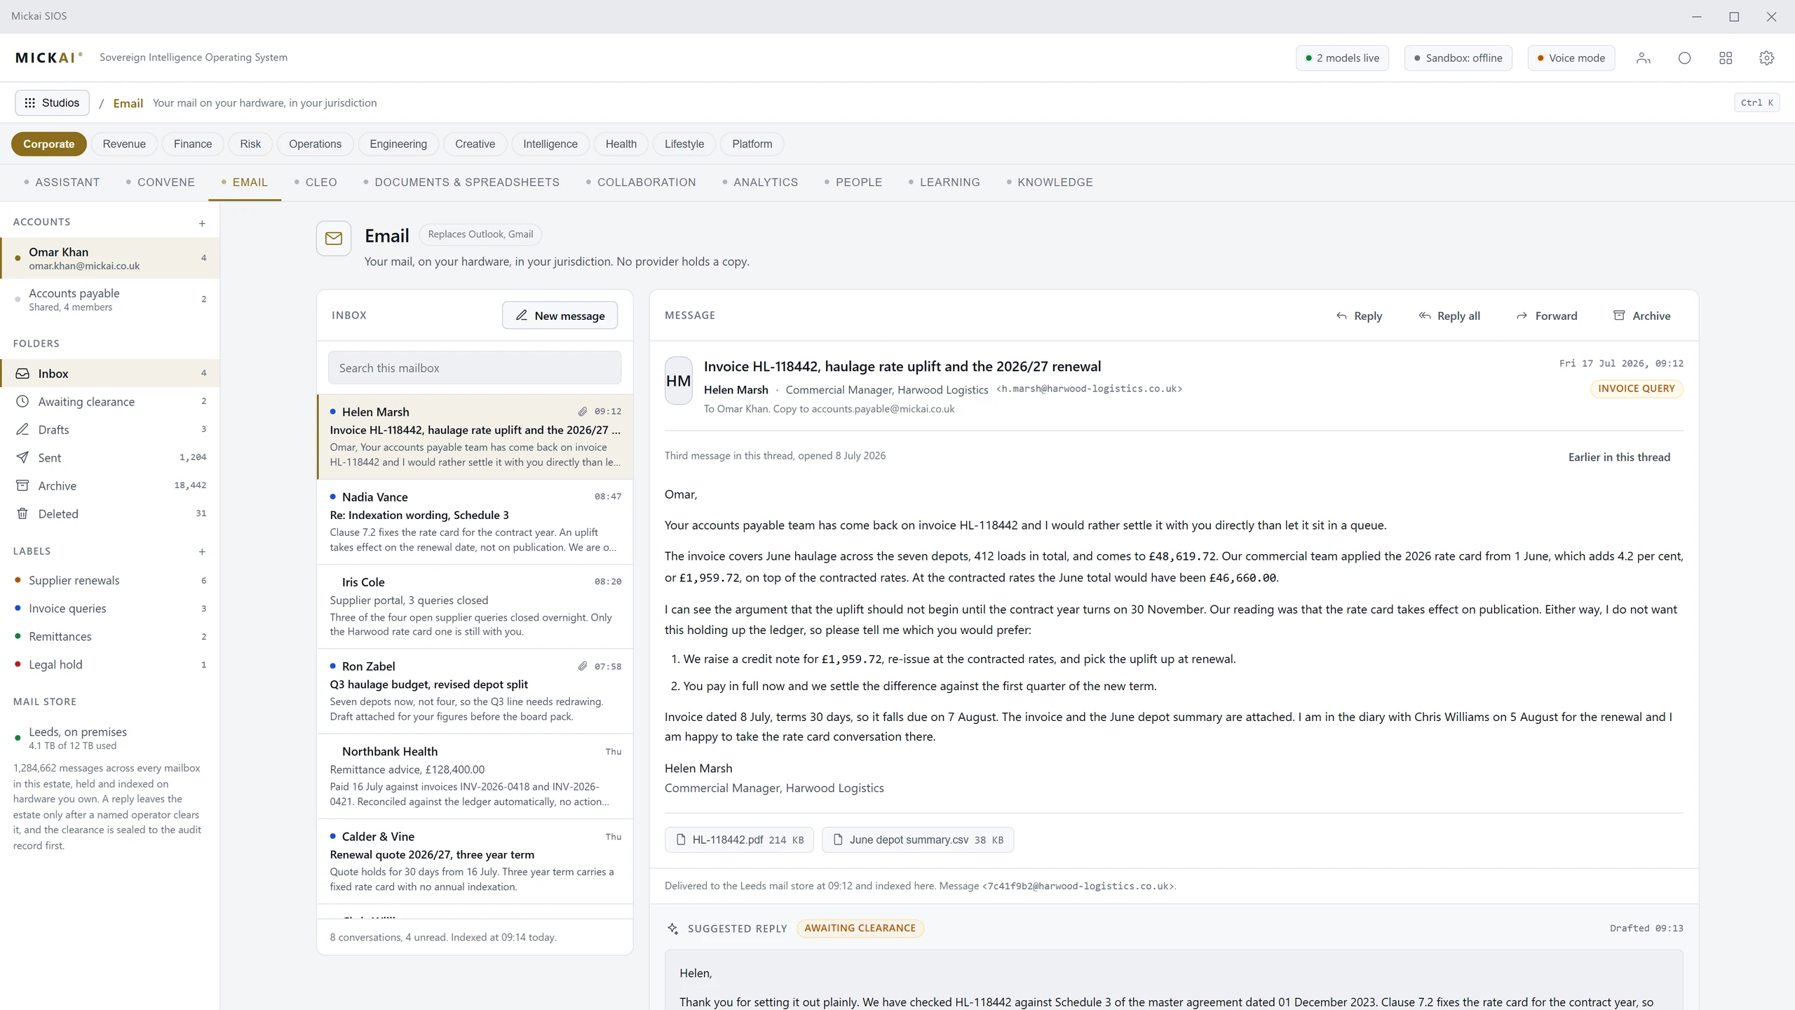Filter by Supplier renewals label
Image resolution: width=1795 pixels, height=1010 pixels.
click(110, 580)
